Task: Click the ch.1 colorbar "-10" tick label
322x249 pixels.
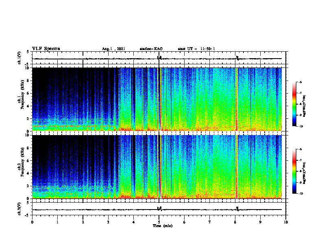Action: pyautogui.click(x=301, y=127)
